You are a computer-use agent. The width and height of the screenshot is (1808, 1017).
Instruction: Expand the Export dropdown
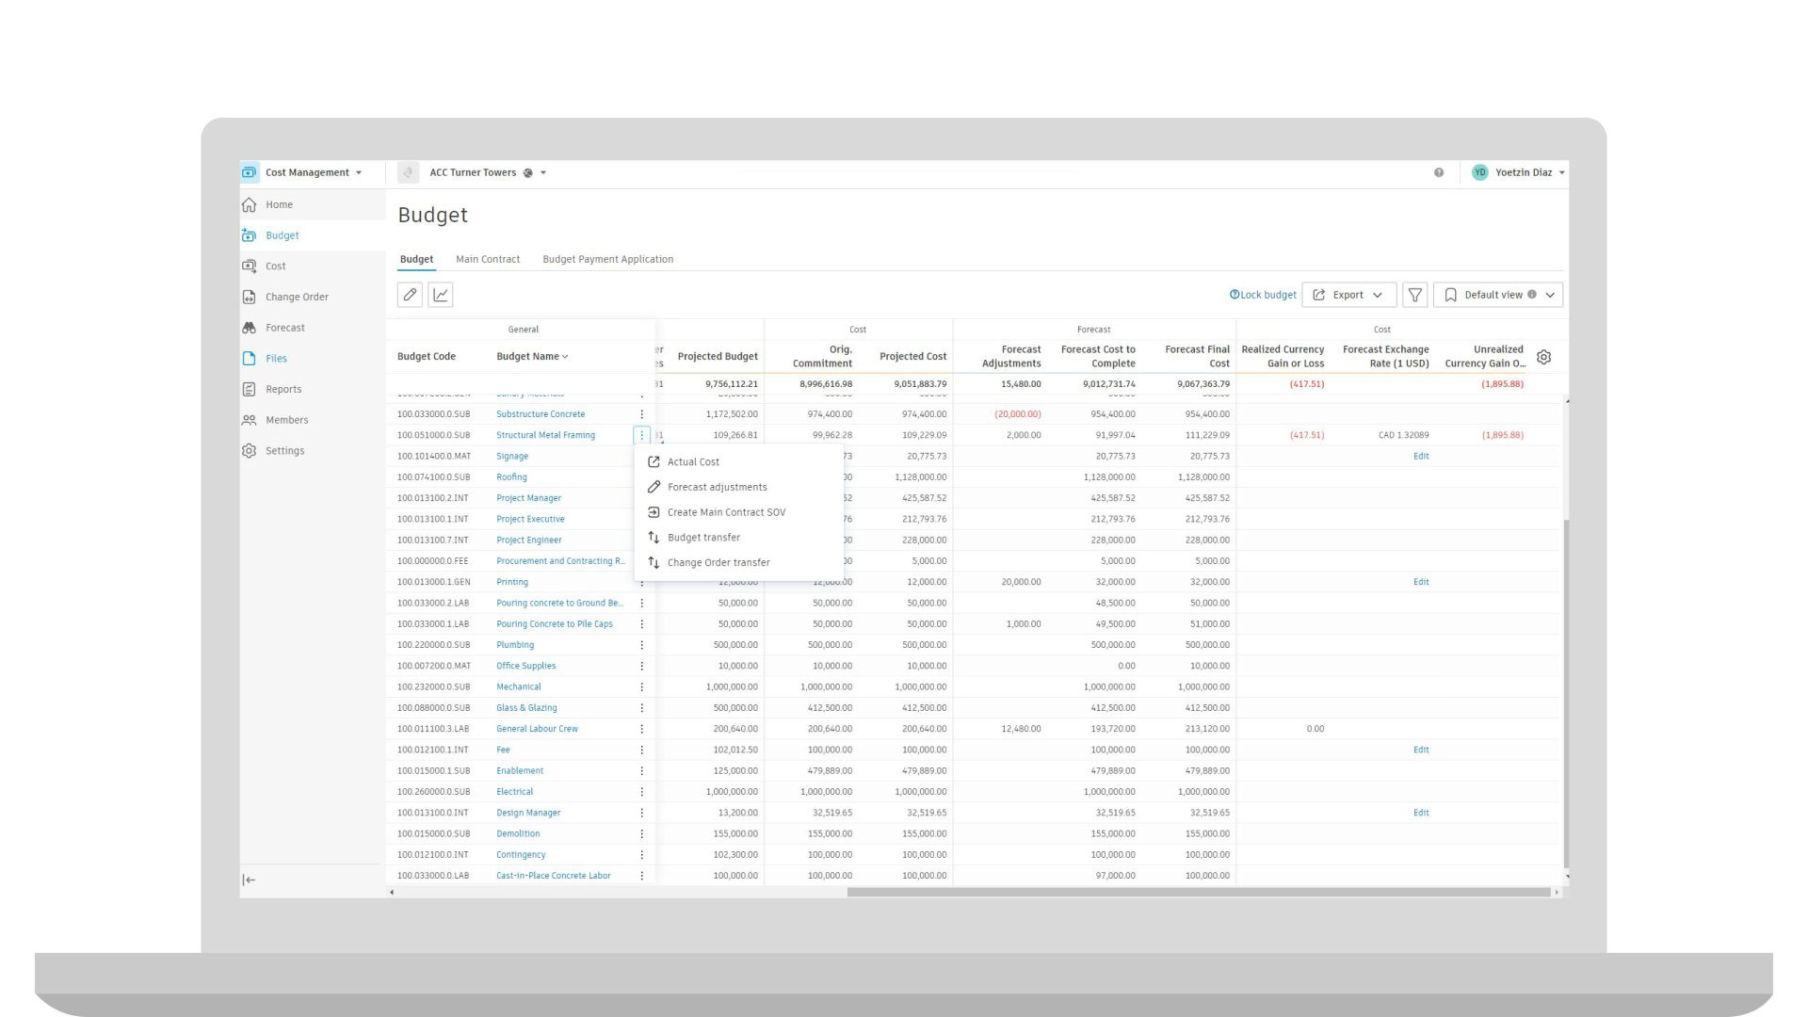(1348, 295)
